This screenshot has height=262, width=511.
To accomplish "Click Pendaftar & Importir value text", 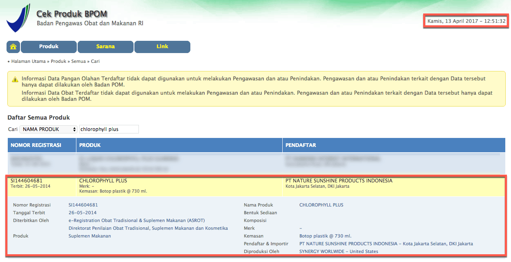I will [x=386, y=244].
